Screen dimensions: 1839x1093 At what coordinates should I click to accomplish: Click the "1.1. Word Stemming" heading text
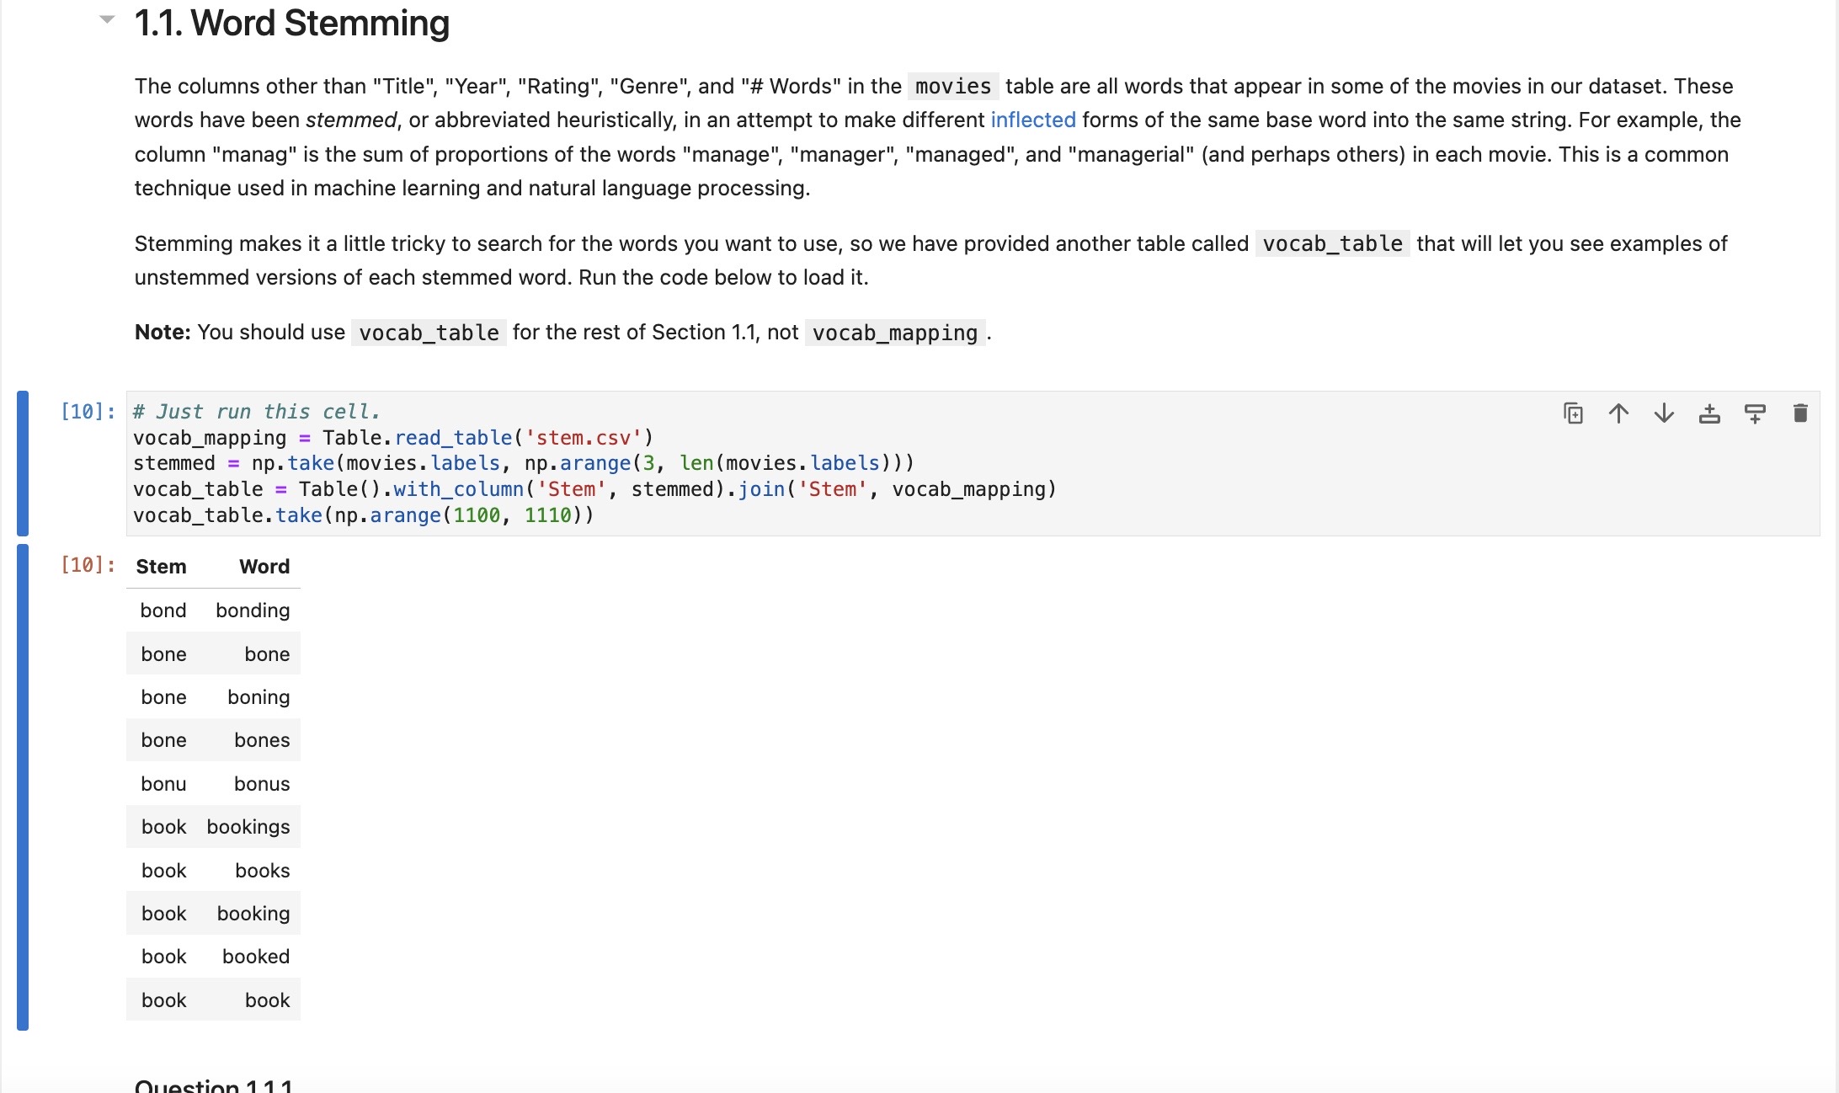[x=291, y=23]
